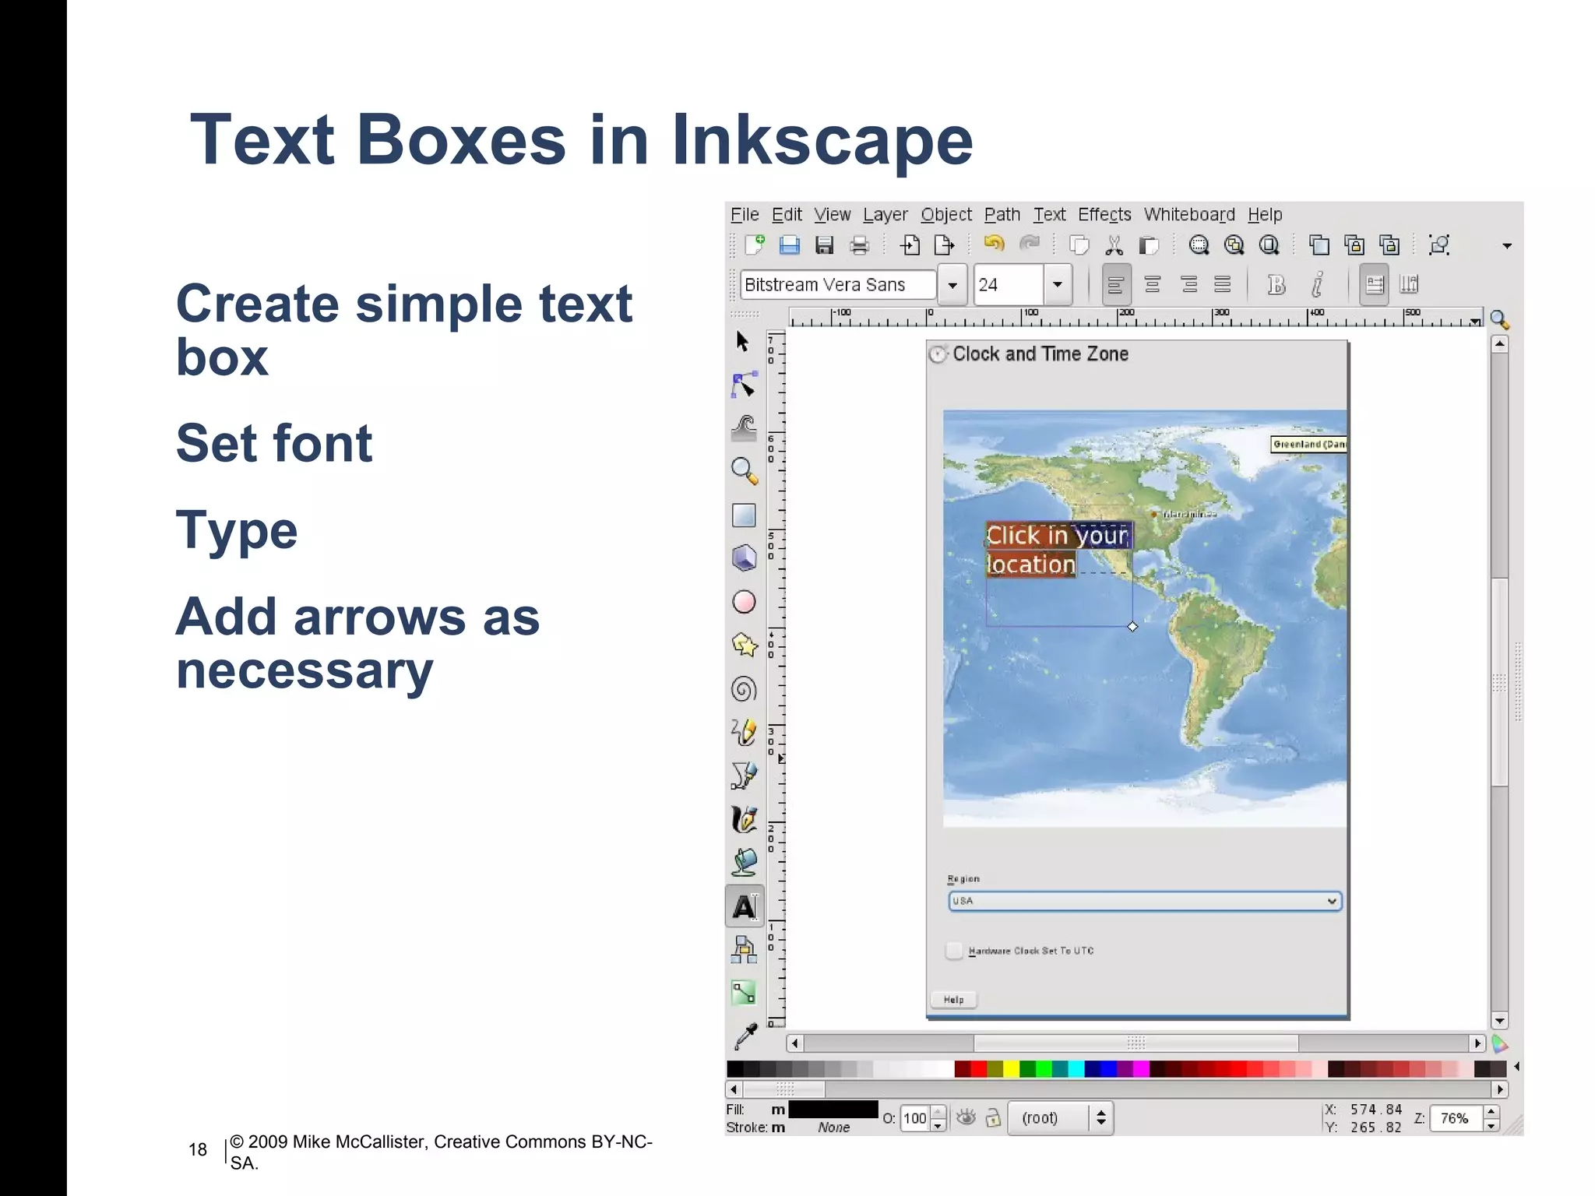Image resolution: width=1595 pixels, height=1196 pixels.
Task: Check Hardware Clock Set To UTC
Action: [x=954, y=951]
